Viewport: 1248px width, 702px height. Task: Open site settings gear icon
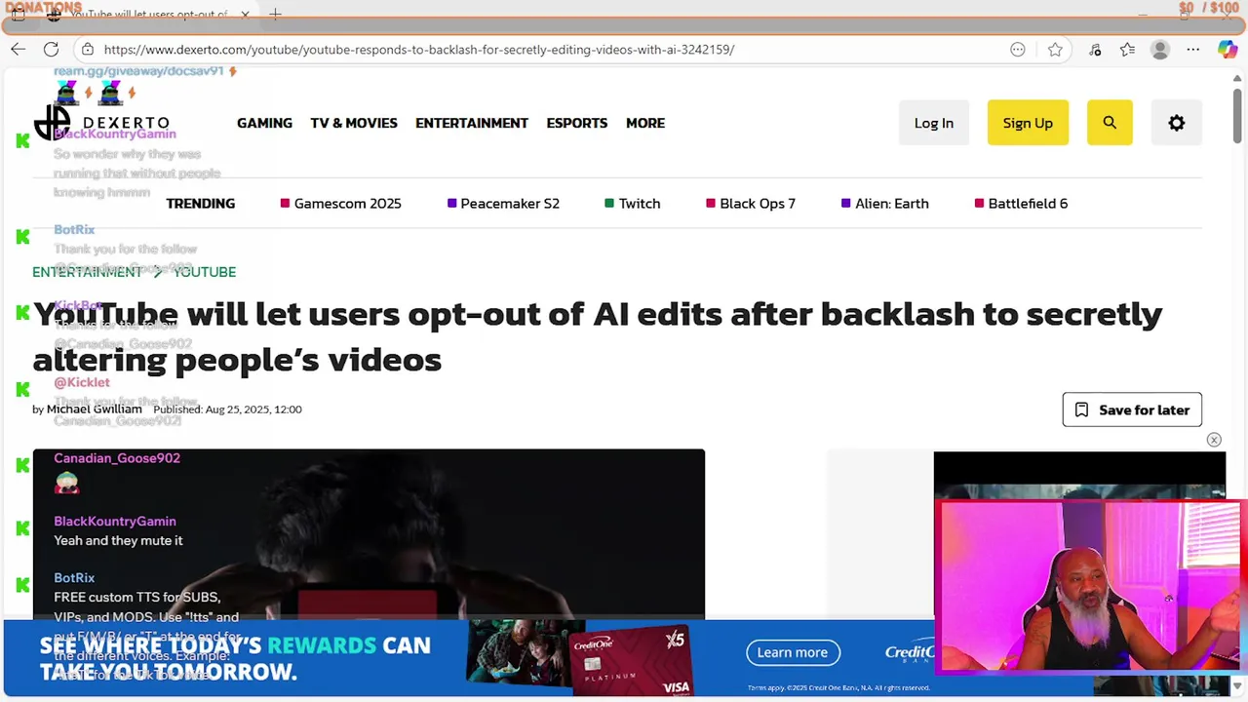(x=1177, y=123)
